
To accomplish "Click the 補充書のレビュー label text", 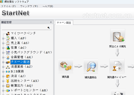I will (117, 77).
